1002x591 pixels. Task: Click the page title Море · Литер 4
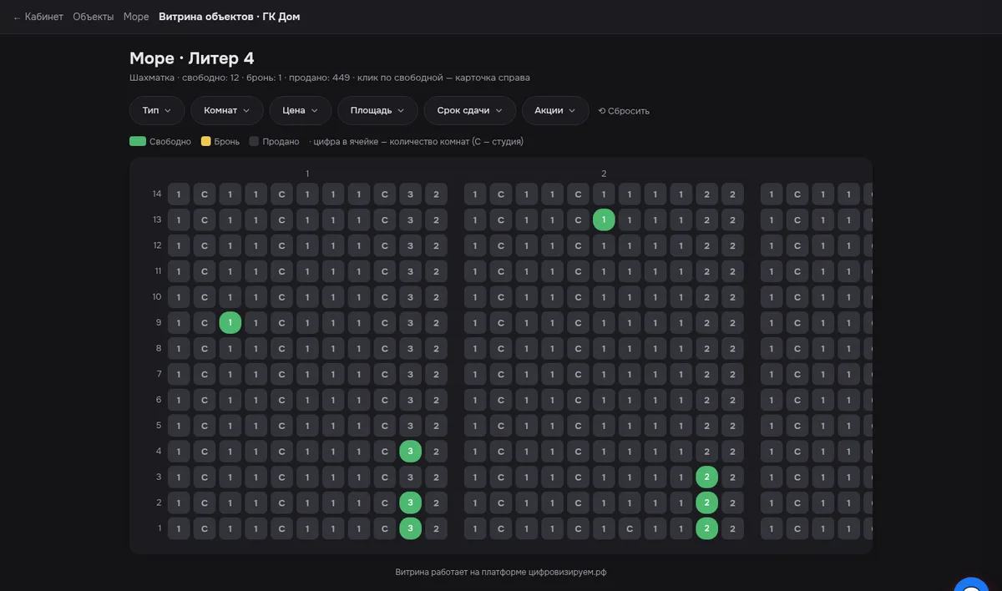tap(192, 58)
